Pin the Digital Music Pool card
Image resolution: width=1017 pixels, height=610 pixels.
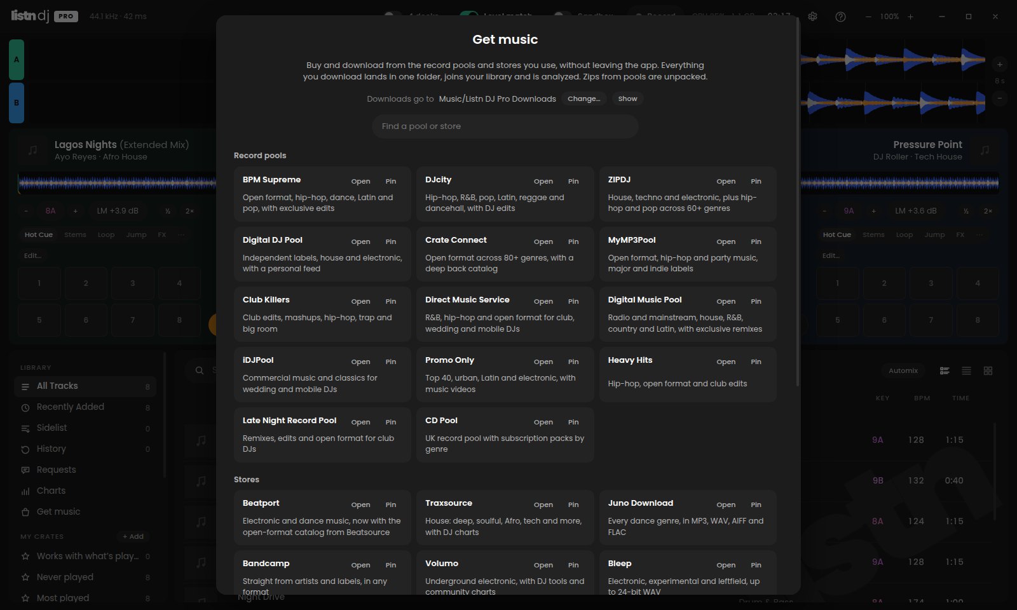[x=756, y=301]
